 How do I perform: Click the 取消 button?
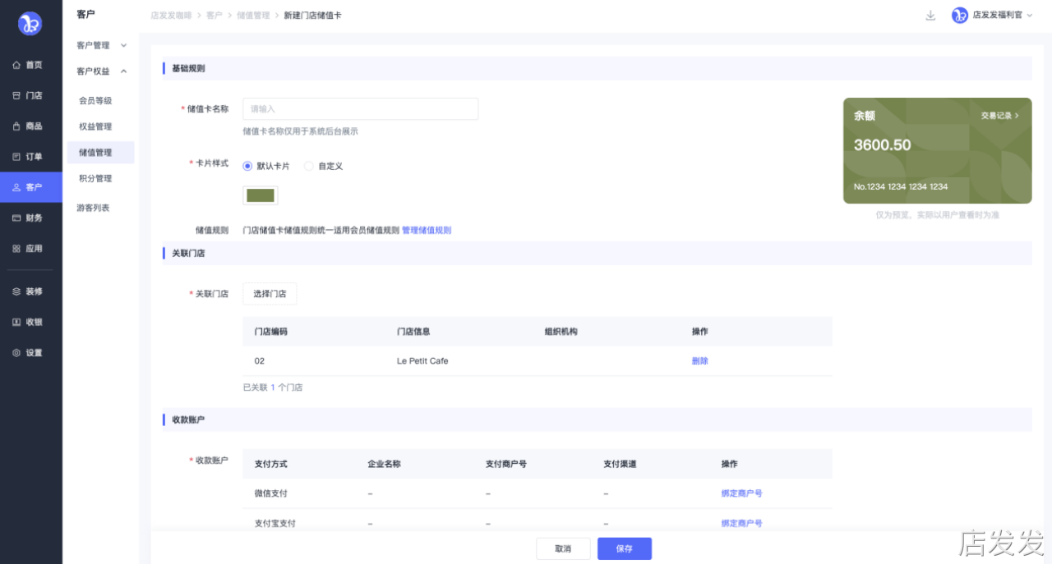(563, 548)
